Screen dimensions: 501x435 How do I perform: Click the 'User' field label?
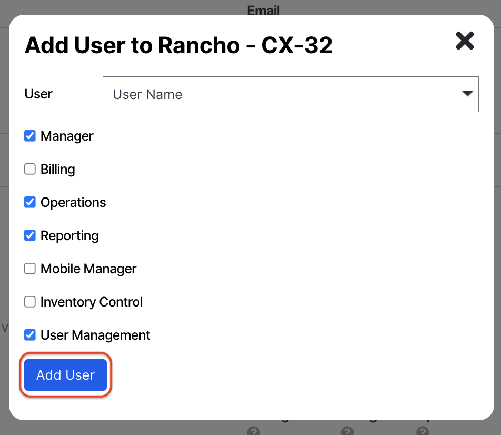[38, 94]
